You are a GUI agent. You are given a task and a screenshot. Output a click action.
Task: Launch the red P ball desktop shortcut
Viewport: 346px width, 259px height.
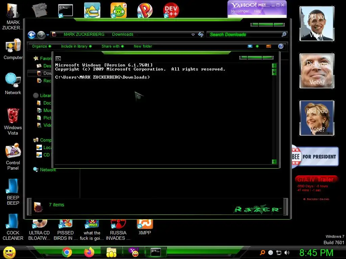point(145,10)
